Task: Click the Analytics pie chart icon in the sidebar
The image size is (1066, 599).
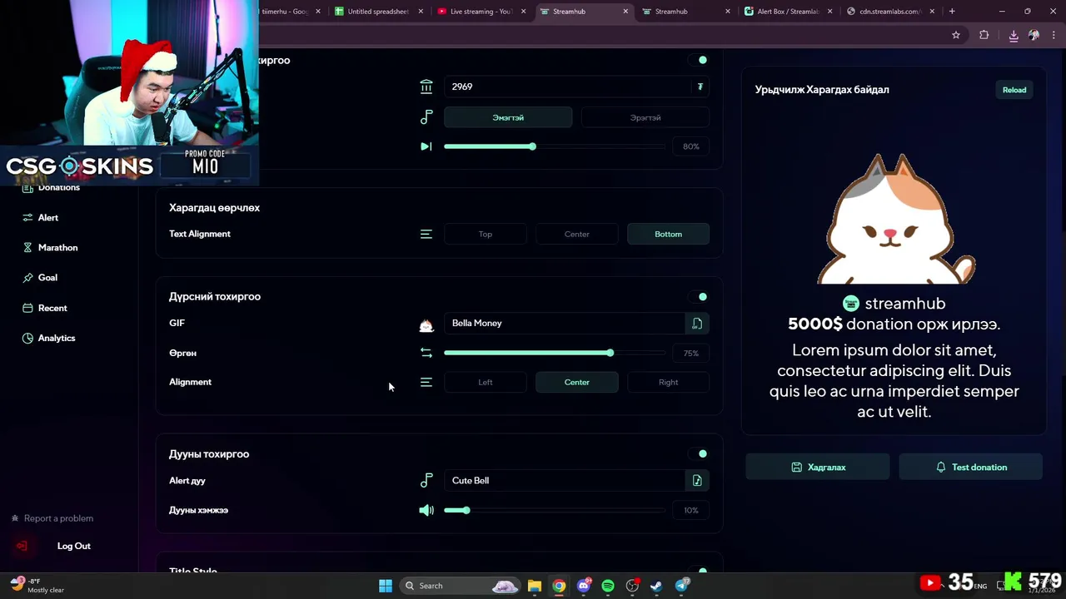Action: tap(27, 338)
